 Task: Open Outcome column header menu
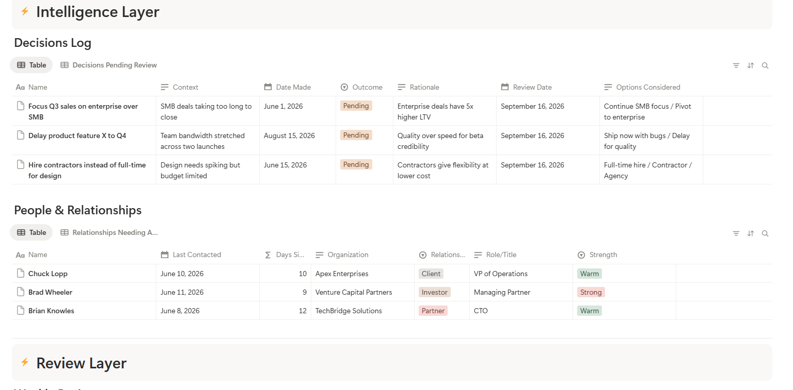(364, 87)
